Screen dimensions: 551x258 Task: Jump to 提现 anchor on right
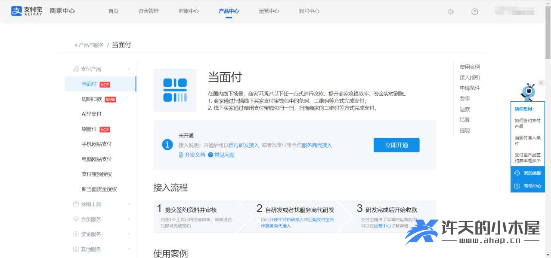[x=465, y=131]
